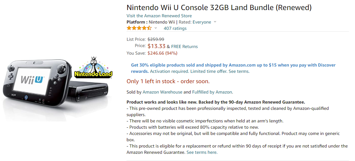
Task: Click the black Wii U console image
Action: [x=91, y=92]
